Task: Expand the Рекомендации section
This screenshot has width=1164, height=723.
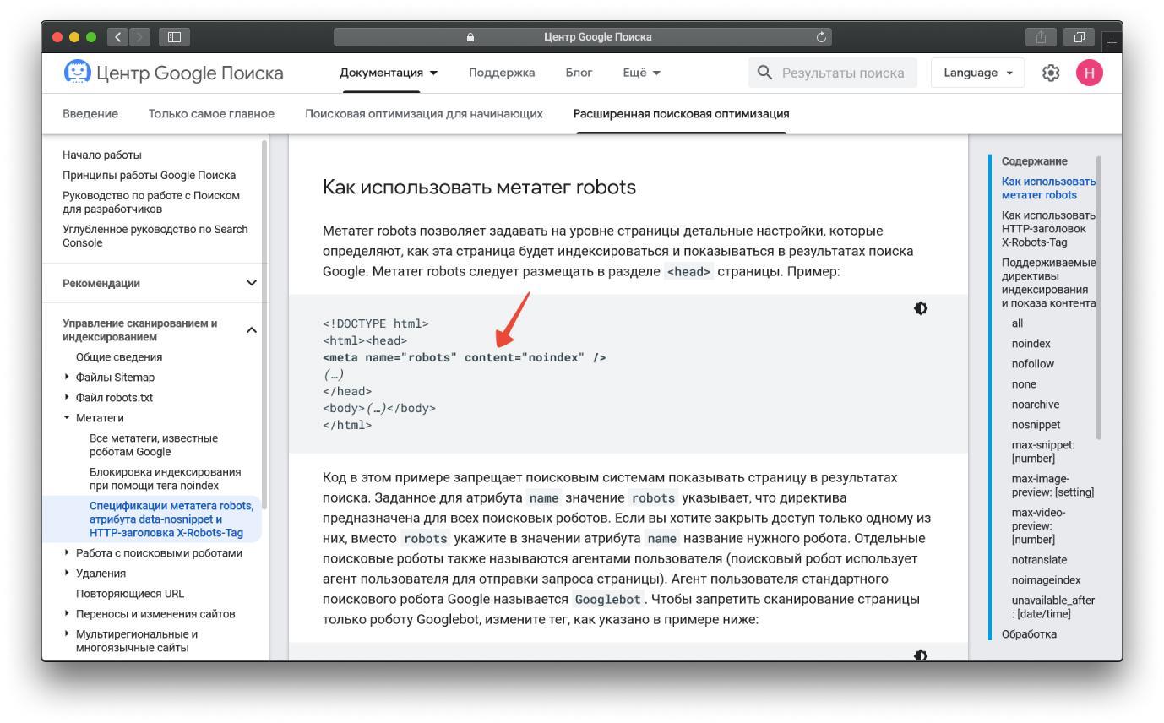Action: tap(251, 283)
